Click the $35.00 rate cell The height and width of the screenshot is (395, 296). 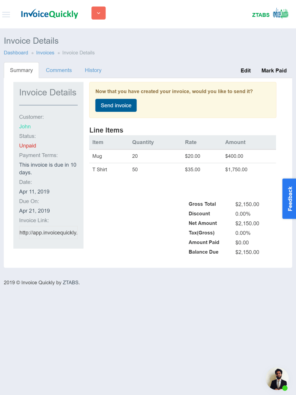192,170
